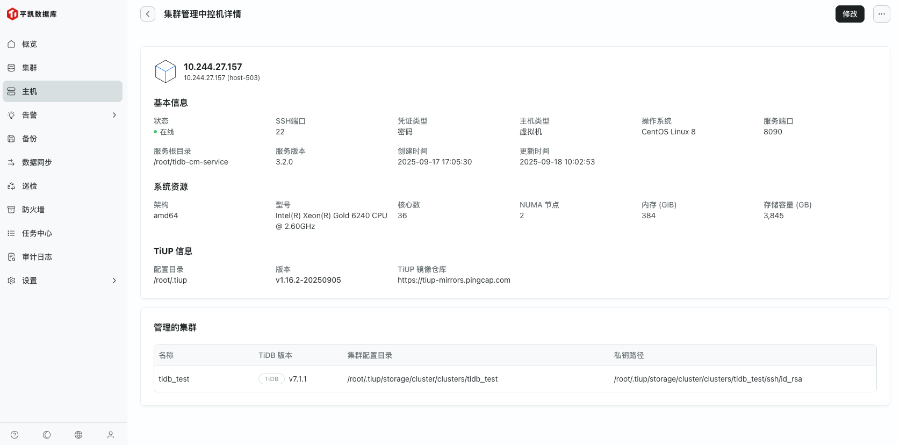Expand the 告警 submenu chevron
This screenshot has width=900, height=445.
pyautogui.click(x=114, y=115)
